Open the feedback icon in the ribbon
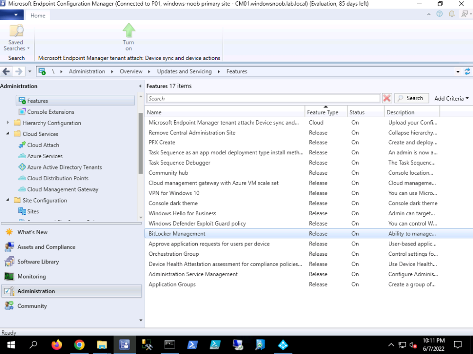 pyautogui.click(x=464, y=14)
